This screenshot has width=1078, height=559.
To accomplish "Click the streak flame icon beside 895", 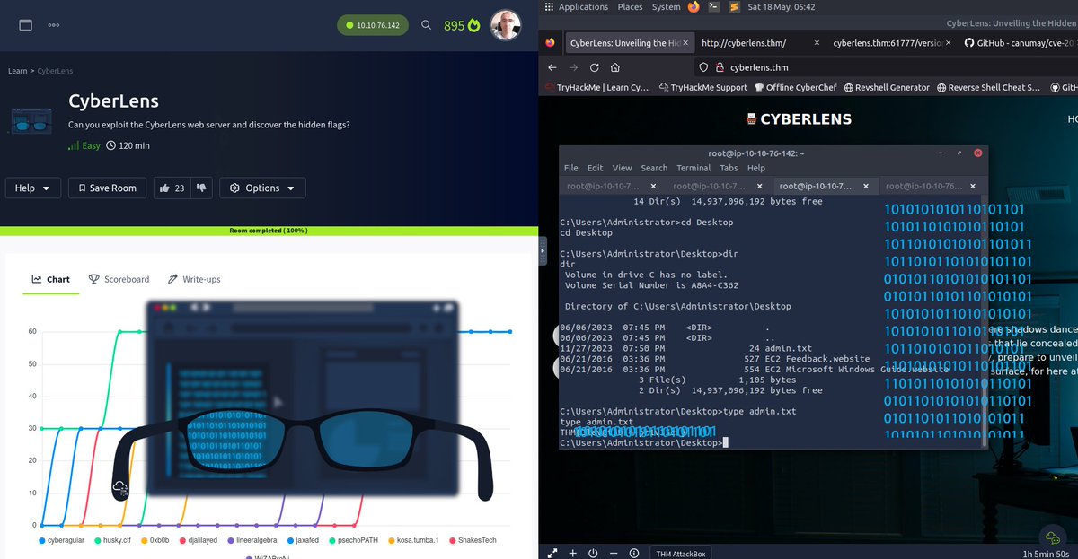I will [x=475, y=25].
